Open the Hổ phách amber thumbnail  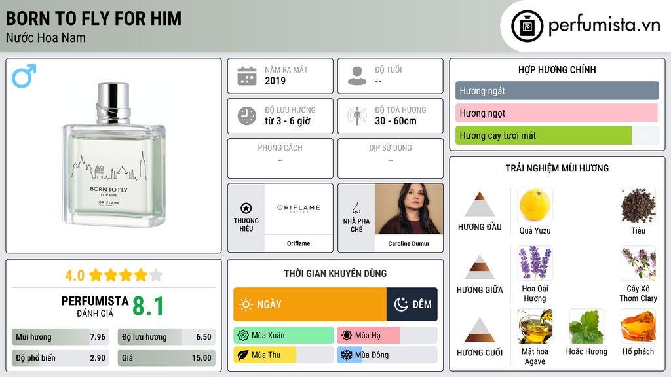638,326
